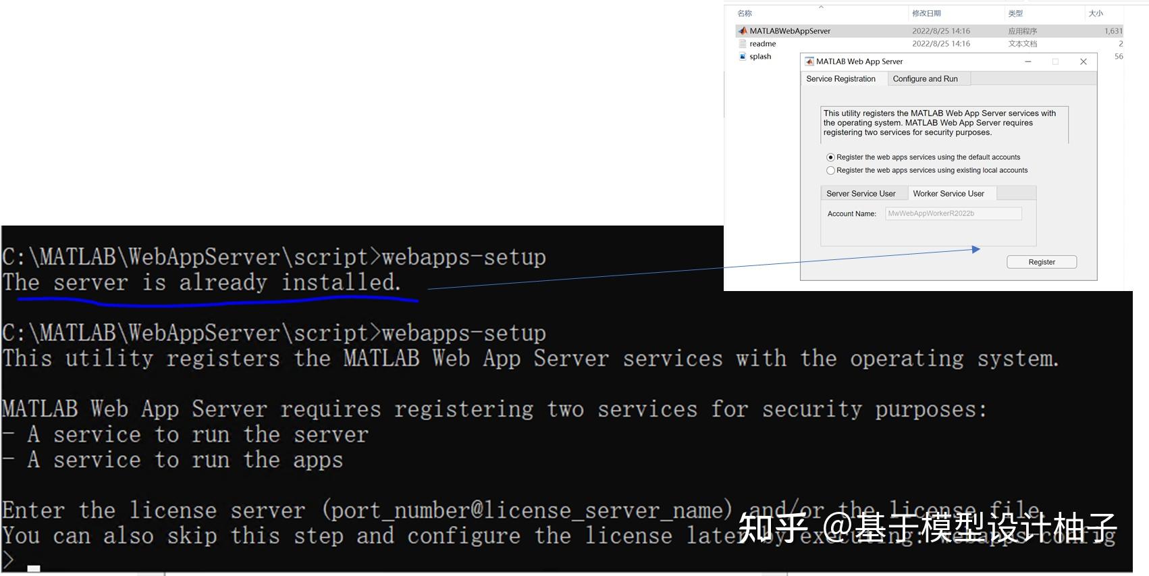Click the readme date 2022/8/25 14:16
The width and height of the screenshot is (1149, 576).
click(x=941, y=44)
